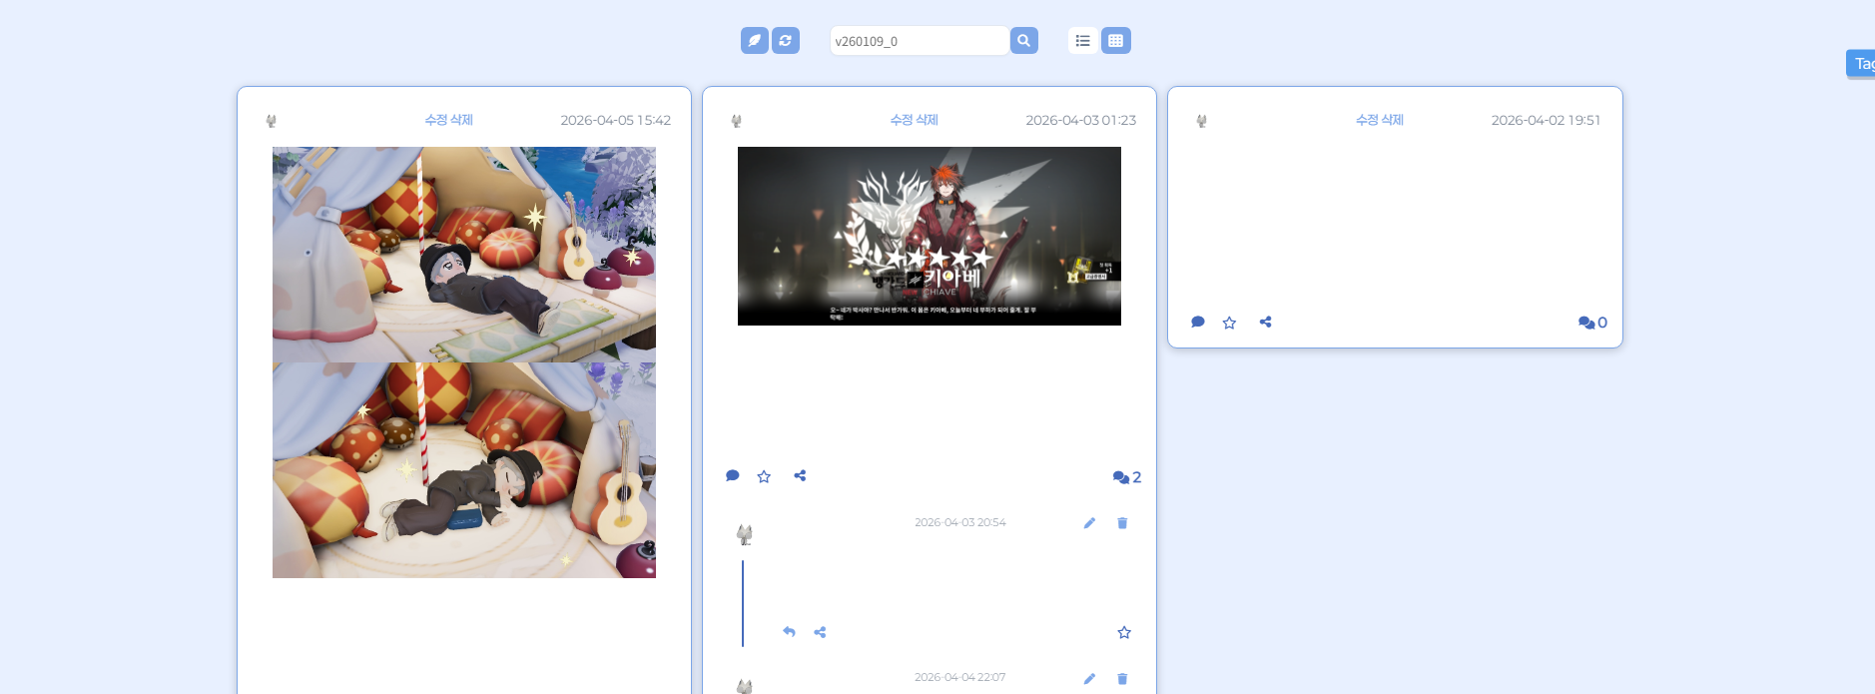Viewport: 1875px width, 694px height.
Task: Star the 2026-04-03 01:23 post
Action: click(764, 477)
